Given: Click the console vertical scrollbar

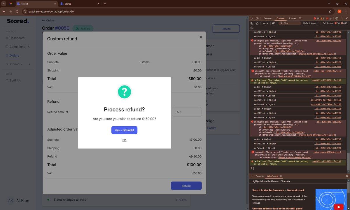Looking at the screenshot, I should click(348, 161).
